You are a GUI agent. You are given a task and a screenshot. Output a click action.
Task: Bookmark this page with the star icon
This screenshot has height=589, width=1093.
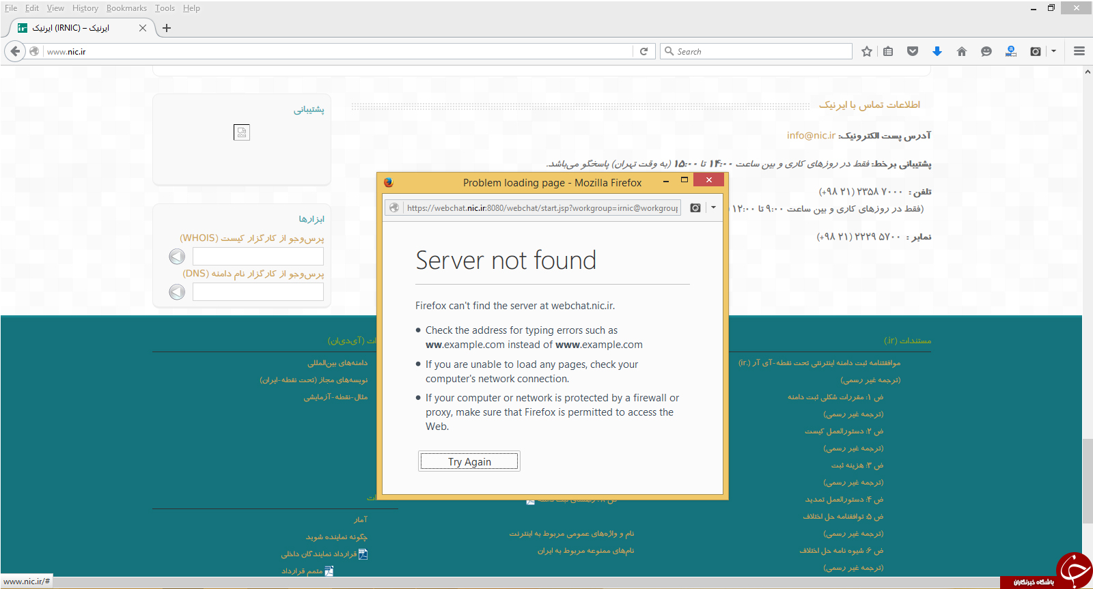coord(867,51)
